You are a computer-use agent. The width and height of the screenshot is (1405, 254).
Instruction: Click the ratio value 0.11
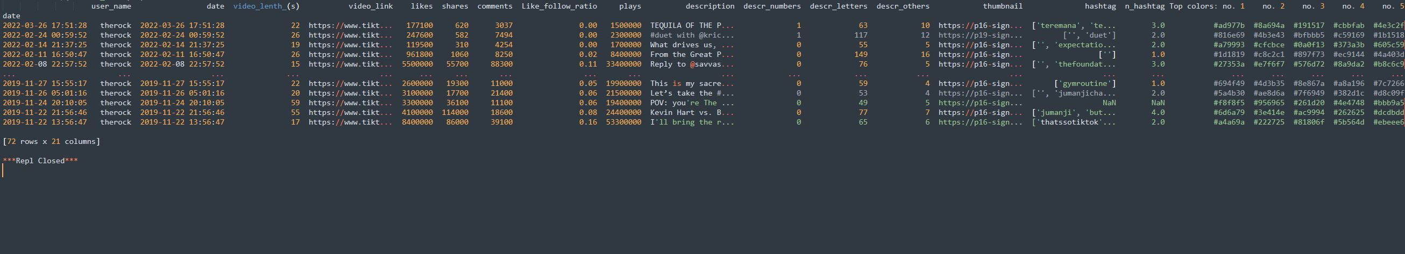point(588,64)
